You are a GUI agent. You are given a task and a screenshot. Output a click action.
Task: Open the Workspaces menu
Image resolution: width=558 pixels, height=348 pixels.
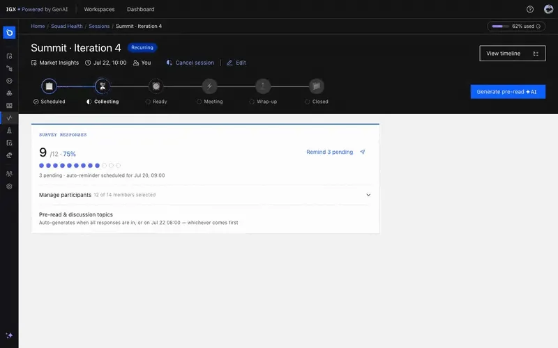click(x=99, y=9)
